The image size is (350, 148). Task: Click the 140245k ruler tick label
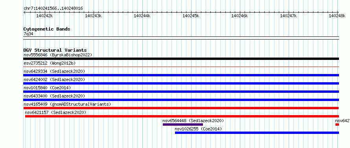point(191,16)
